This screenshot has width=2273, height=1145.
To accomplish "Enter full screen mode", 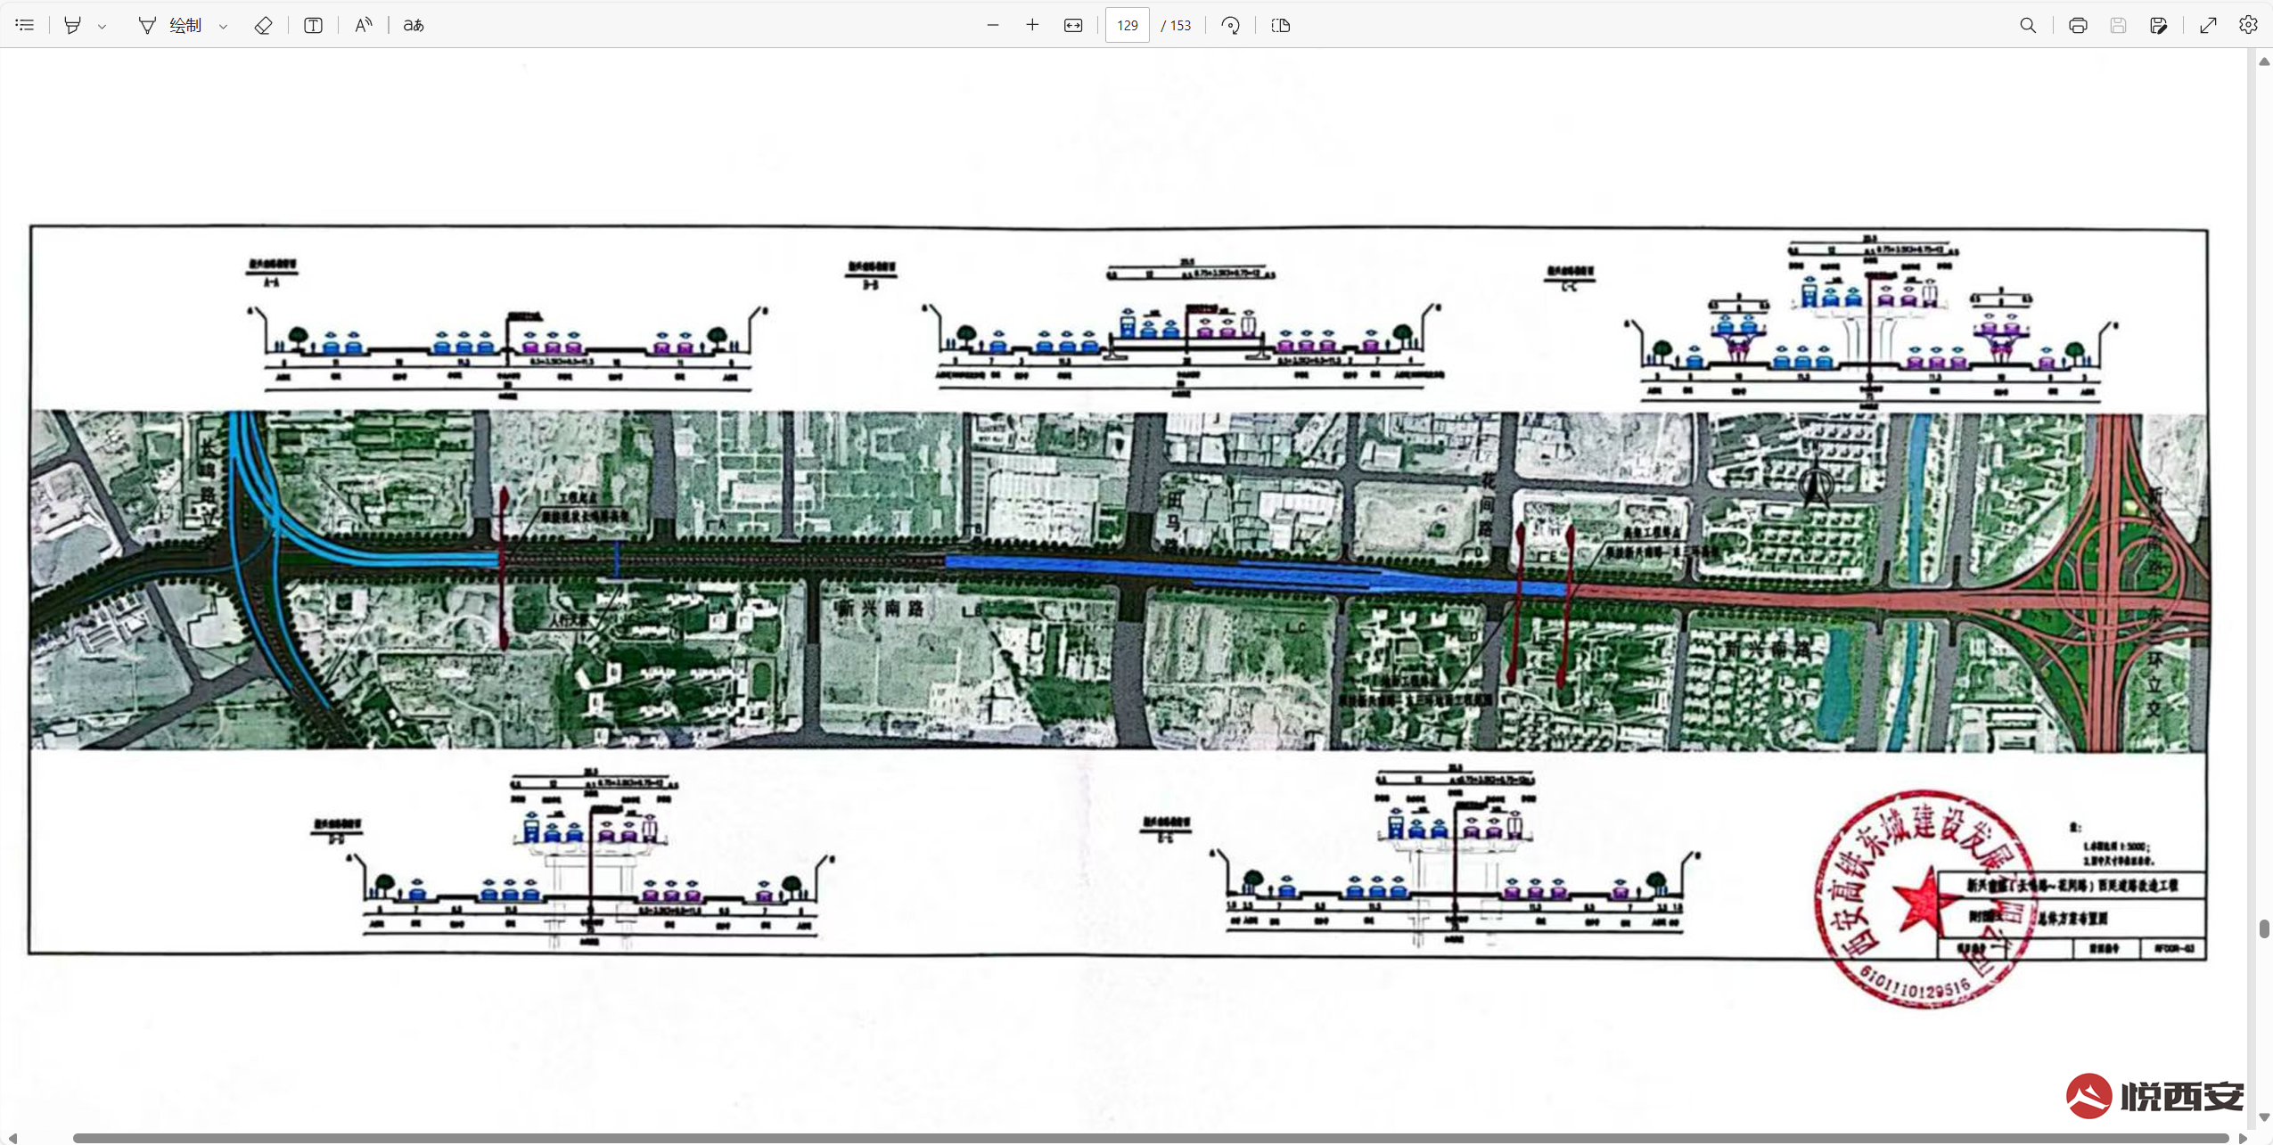I will 2208,25.
